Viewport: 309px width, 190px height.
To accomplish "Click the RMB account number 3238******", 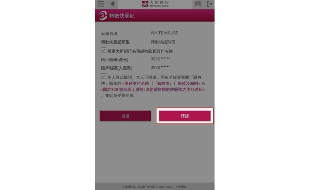I will [160, 67].
